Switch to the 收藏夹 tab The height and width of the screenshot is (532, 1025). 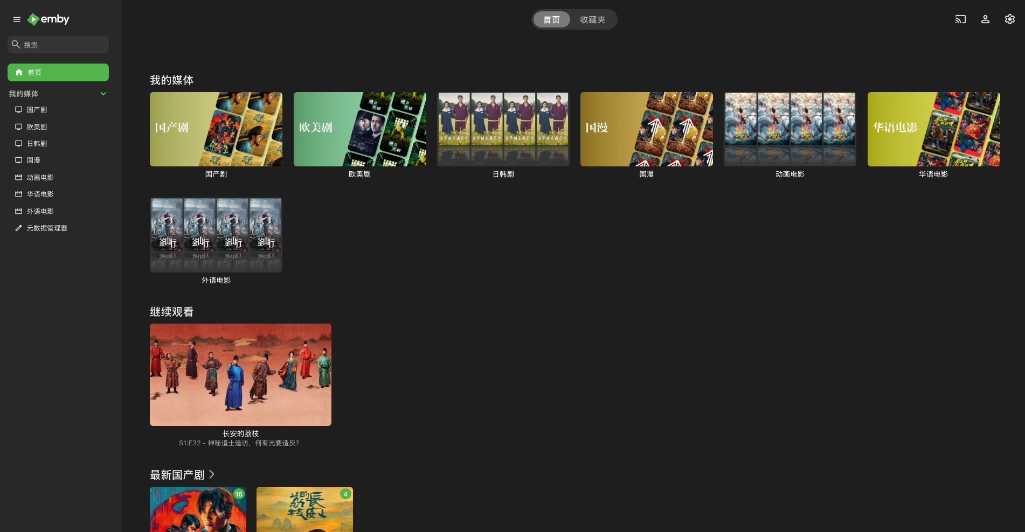pos(592,20)
